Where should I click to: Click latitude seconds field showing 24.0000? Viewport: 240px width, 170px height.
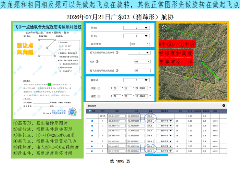(141, 88)
